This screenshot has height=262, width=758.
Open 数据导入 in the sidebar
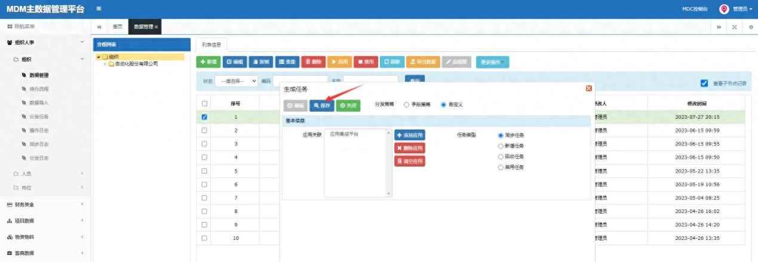39,103
